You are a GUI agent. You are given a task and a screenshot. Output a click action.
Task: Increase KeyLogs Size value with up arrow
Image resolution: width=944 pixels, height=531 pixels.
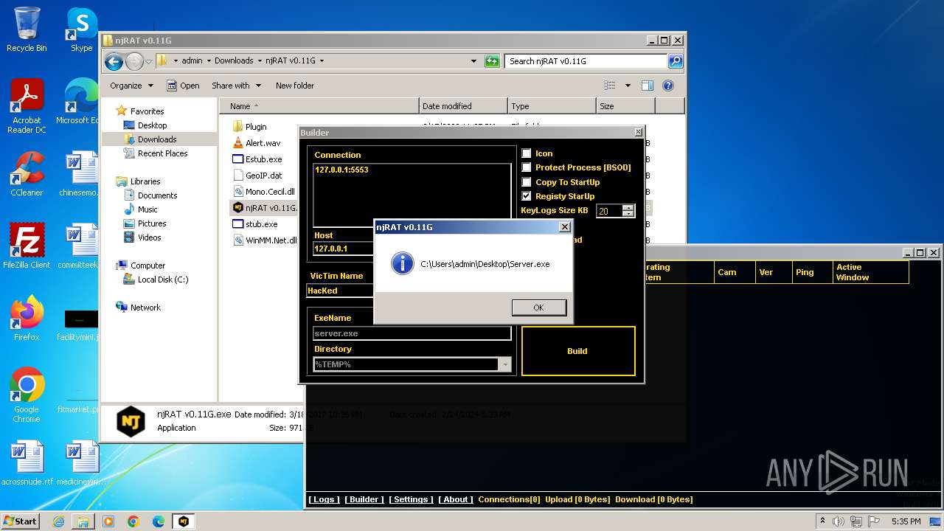[628, 208]
